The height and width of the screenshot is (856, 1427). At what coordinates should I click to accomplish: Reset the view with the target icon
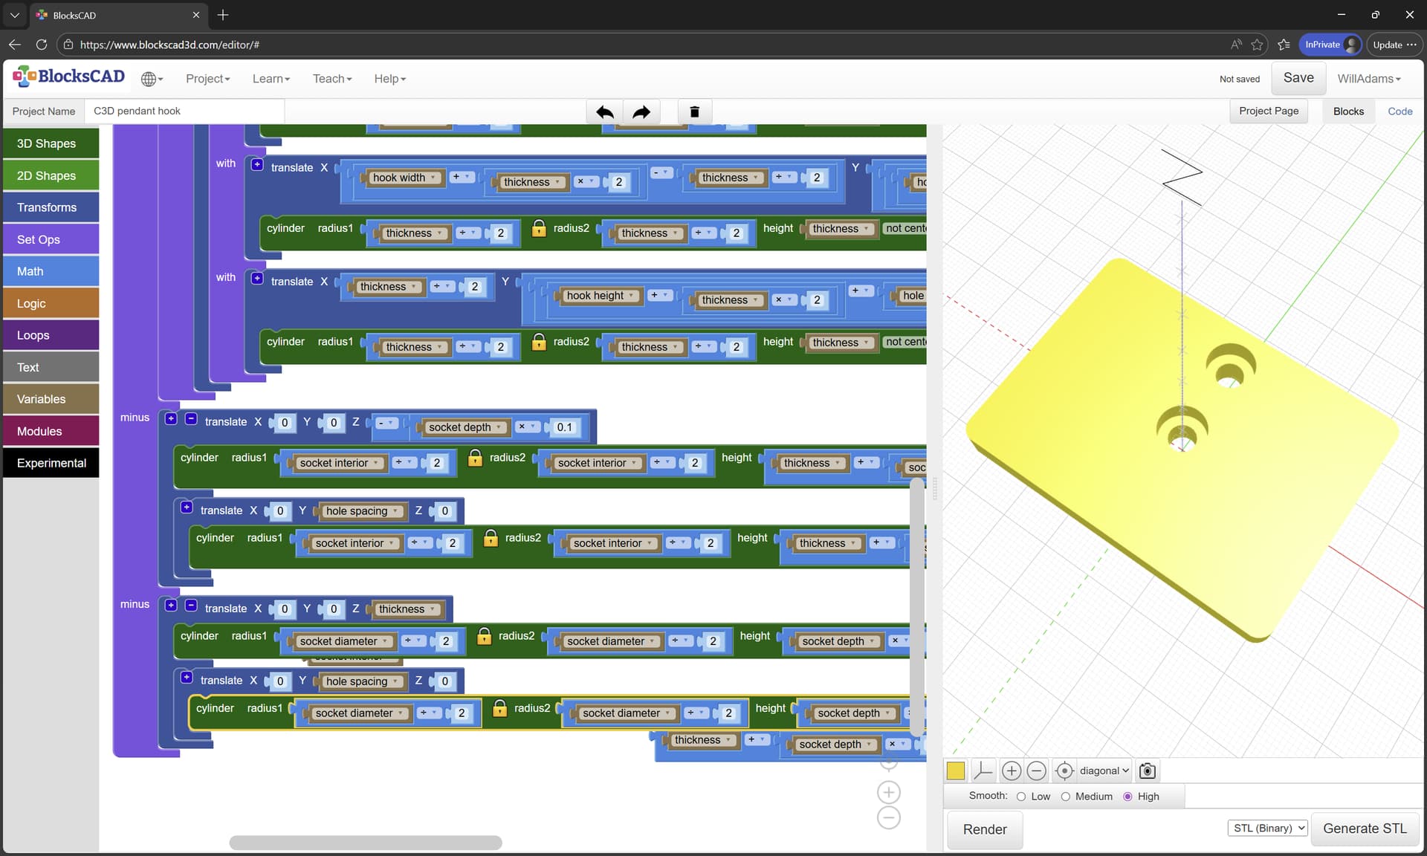(1064, 771)
